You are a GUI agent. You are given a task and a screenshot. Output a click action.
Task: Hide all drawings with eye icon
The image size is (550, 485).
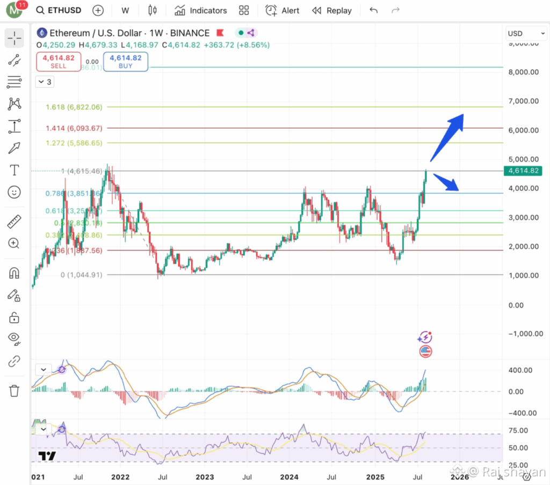click(14, 339)
